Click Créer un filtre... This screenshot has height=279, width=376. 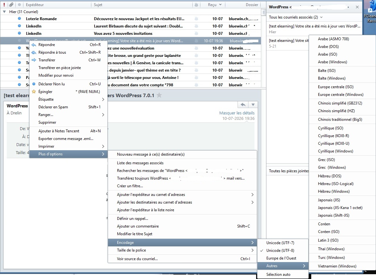(x=182, y=186)
